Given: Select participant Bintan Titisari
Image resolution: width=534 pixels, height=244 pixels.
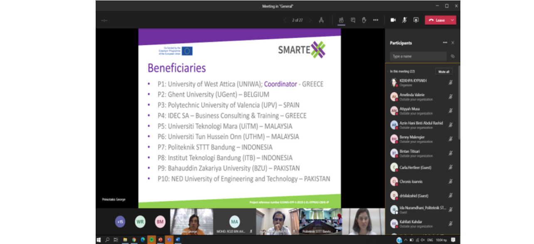Looking at the screenshot, I should (x=422, y=153).
